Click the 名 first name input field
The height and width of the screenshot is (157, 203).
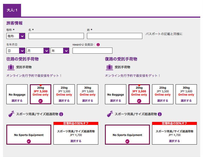[56, 36]
